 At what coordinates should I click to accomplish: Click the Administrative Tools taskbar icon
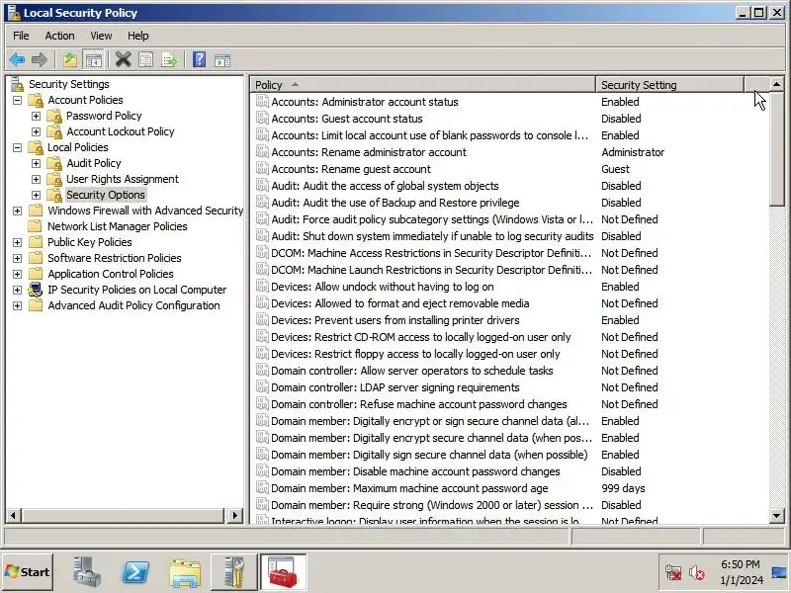(x=234, y=572)
